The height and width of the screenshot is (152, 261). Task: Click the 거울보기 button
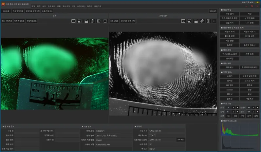(x=250, y=99)
